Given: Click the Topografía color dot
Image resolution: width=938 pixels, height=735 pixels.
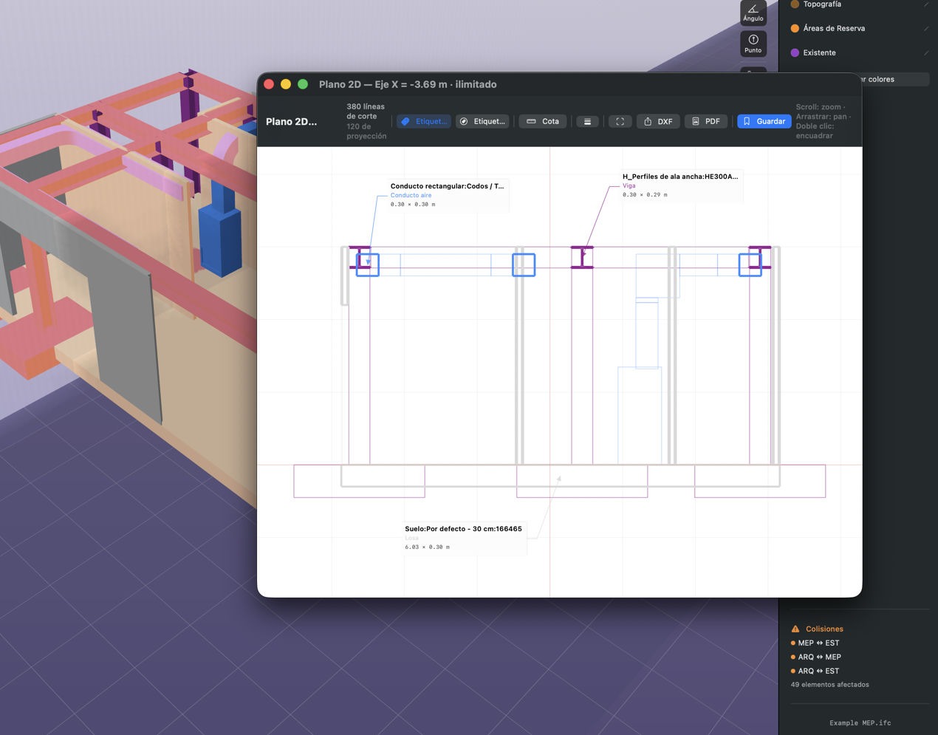Looking at the screenshot, I should [x=795, y=4].
